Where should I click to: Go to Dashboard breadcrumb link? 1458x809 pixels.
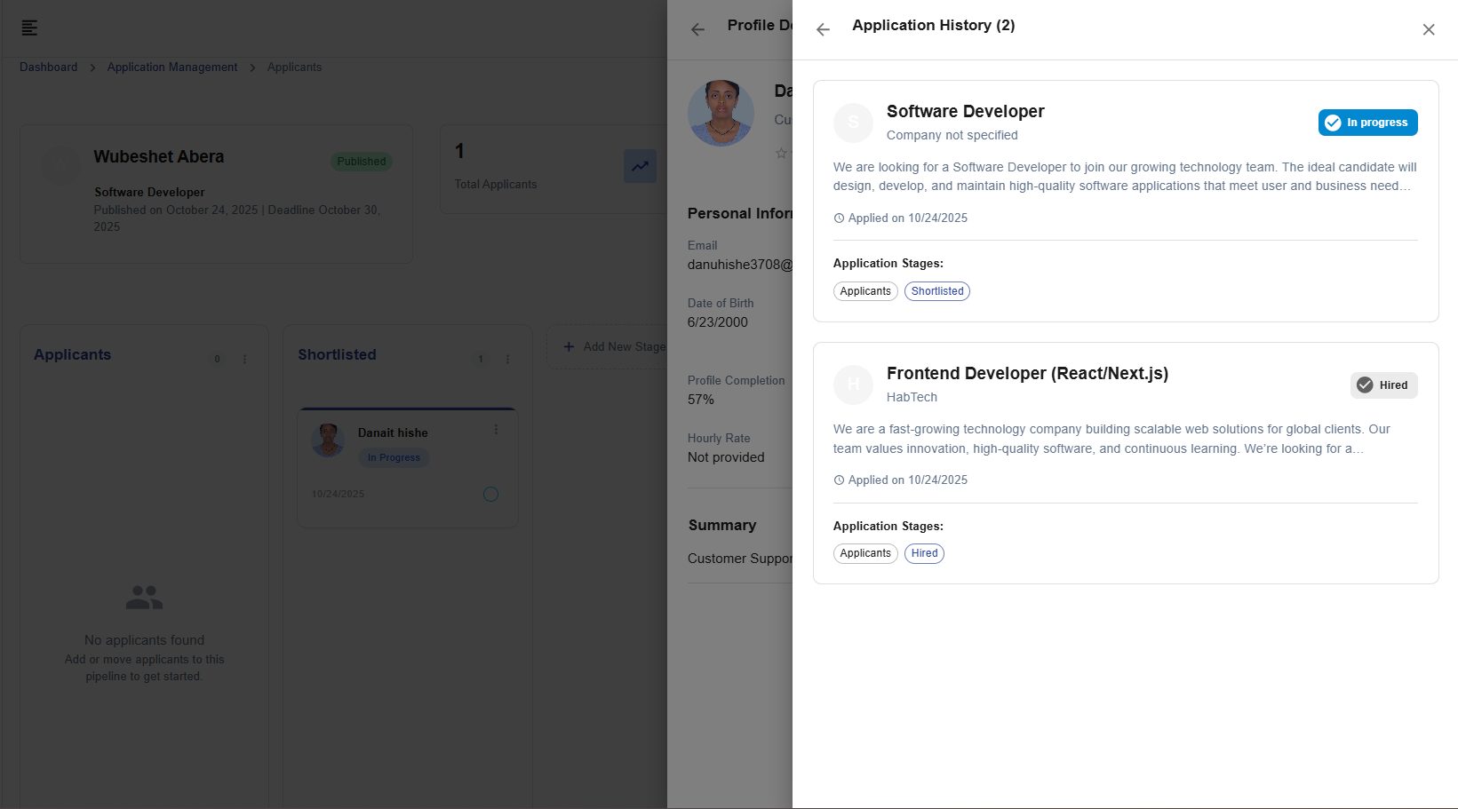click(x=49, y=67)
